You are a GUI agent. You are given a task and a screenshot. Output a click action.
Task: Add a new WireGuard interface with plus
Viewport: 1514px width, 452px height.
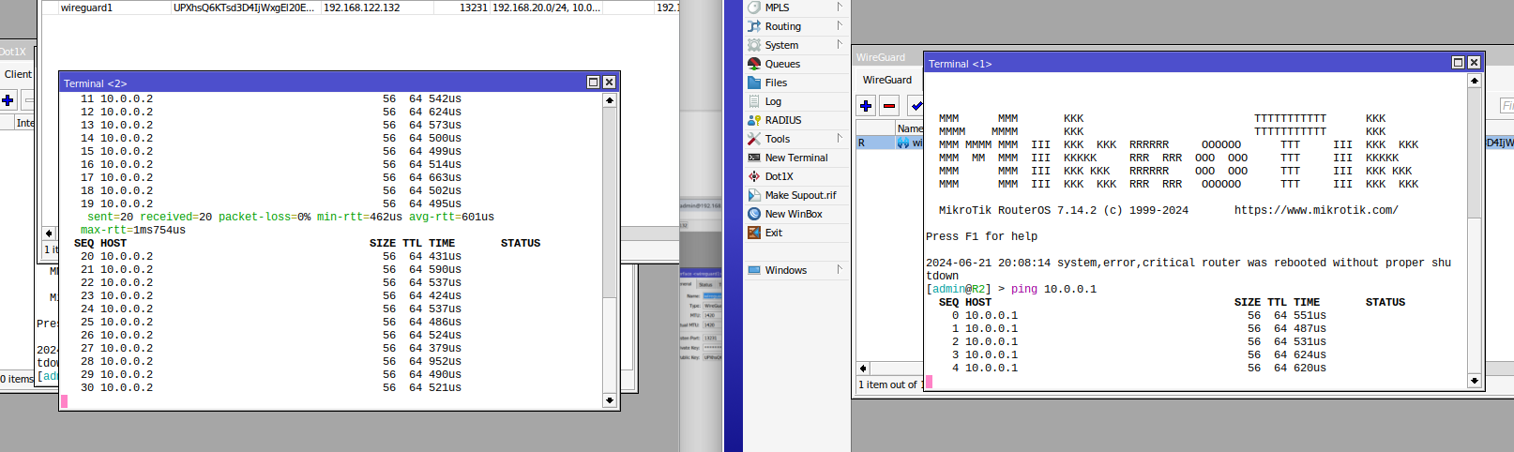(x=866, y=106)
